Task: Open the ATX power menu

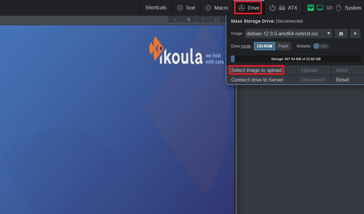Action: coord(283,8)
